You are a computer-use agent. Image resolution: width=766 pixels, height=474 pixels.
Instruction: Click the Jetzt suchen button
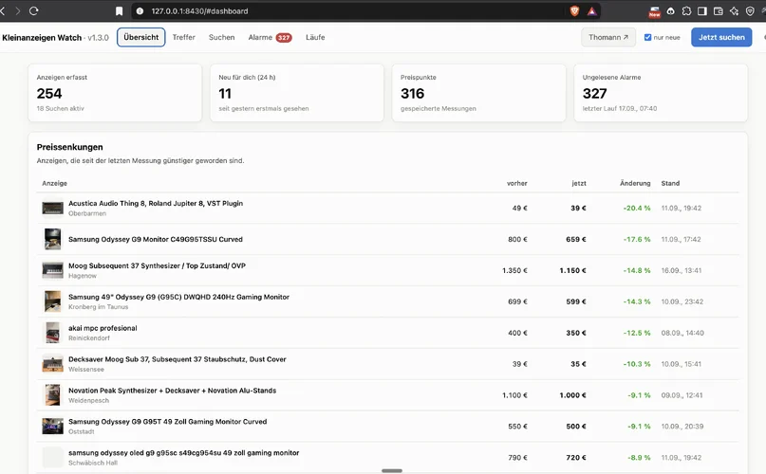721,37
